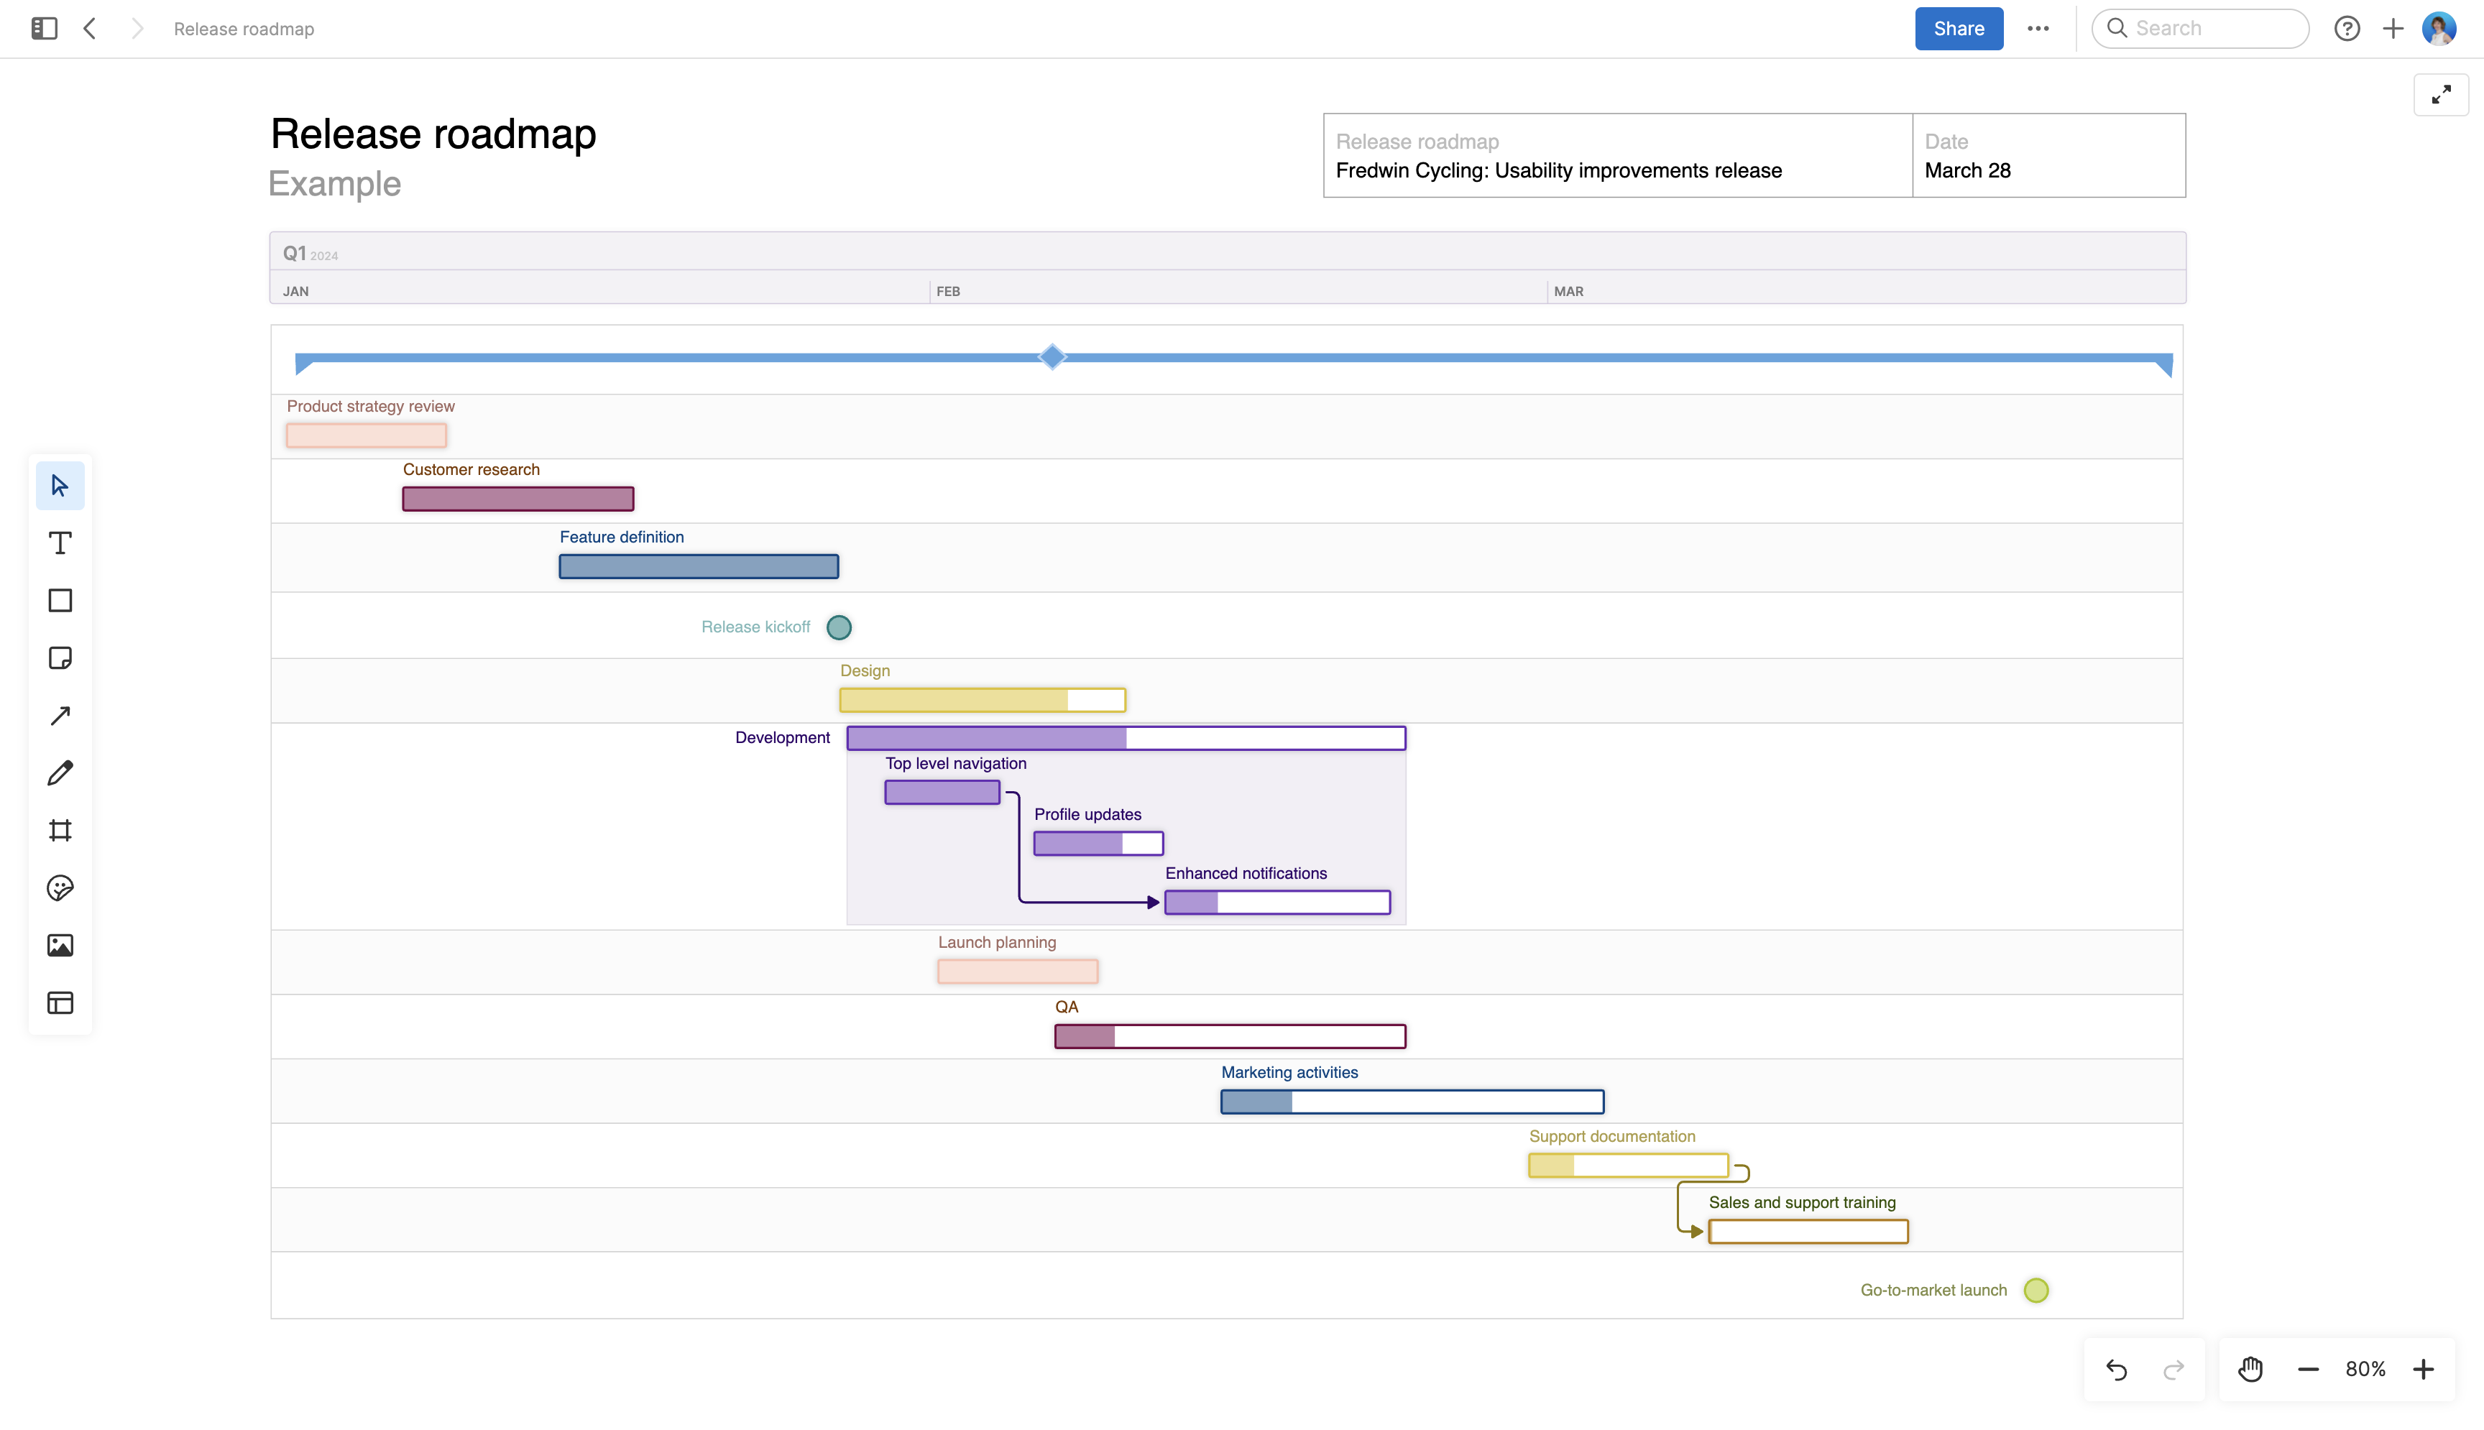Open the more options menu
This screenshot has height=1430, width=2484.
pyautogui.click(x=2039, y=29)
